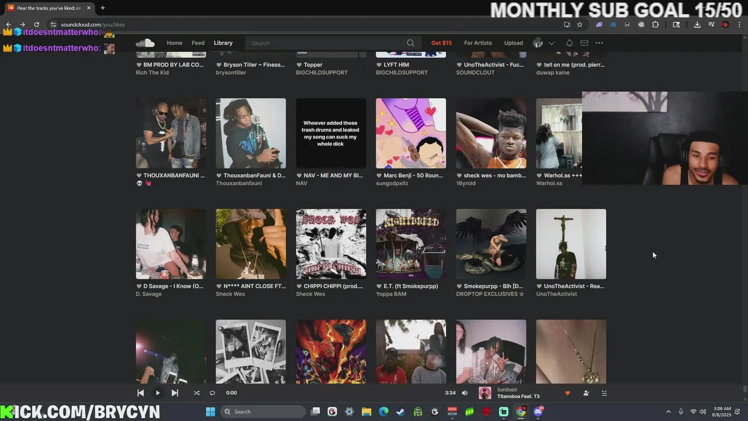This screenshot has height=421, width=748.
Task: Go back in browser
Action: [x=8, y=25]
